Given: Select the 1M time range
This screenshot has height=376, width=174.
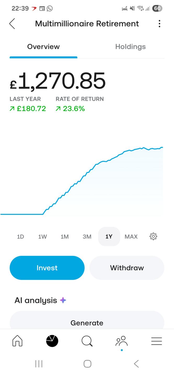Looking at the screenshot, I should [65, 237].
